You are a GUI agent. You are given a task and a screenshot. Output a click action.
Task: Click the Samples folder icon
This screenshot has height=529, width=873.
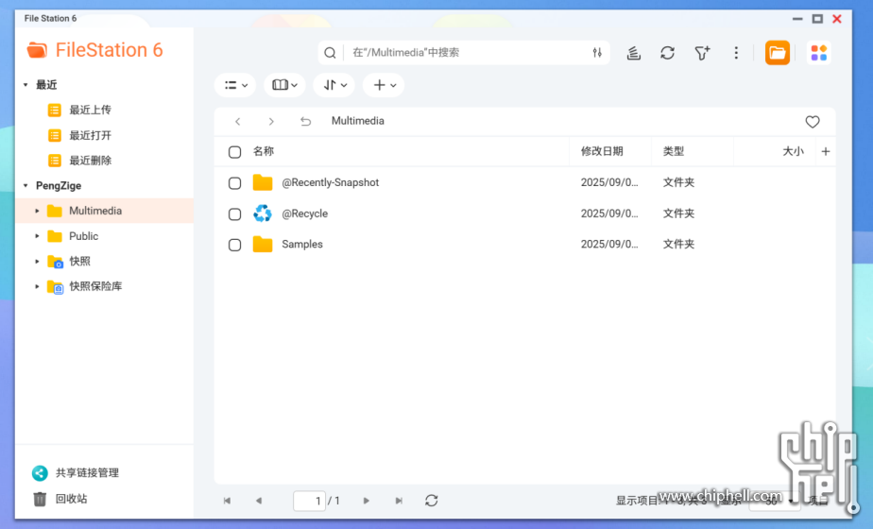[x=263, y=244]
